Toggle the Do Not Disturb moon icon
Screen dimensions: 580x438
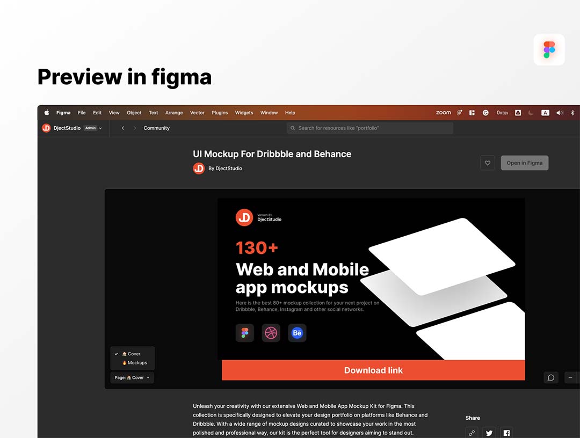[531, 113]
